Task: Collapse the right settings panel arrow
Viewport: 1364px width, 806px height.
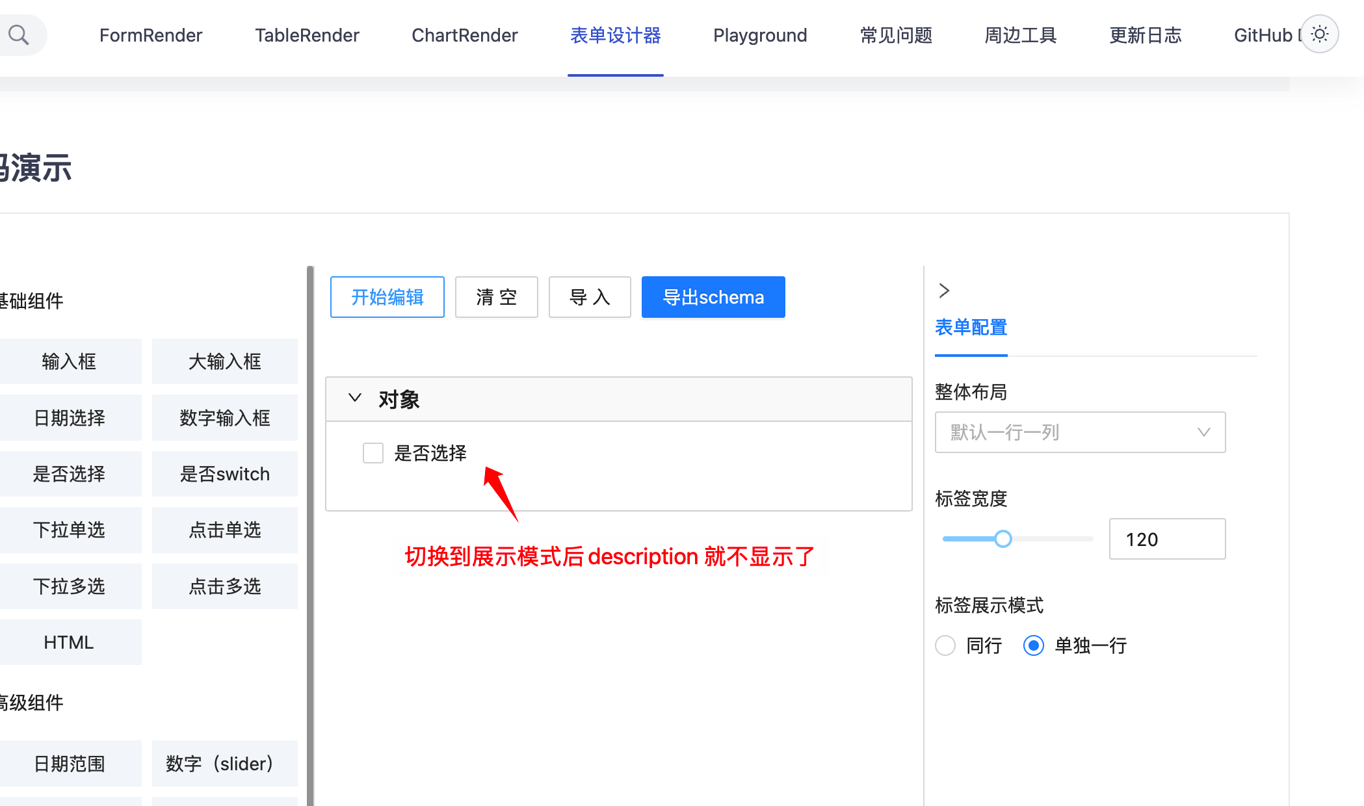Action: (944, 291)
